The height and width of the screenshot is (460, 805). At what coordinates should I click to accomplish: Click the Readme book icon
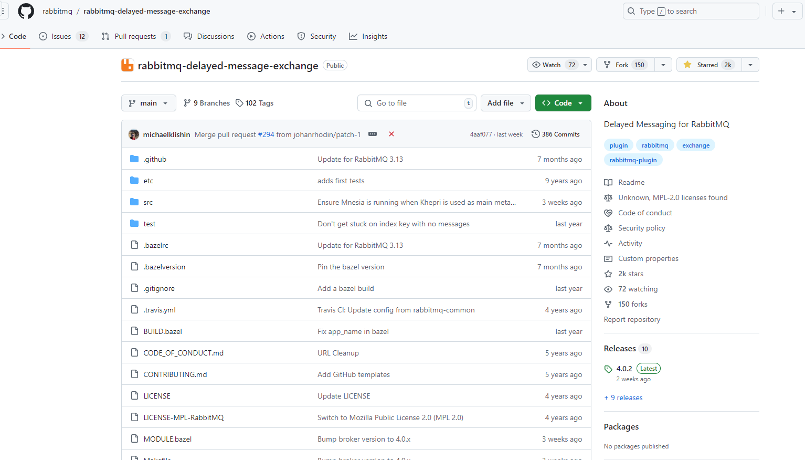point(608,182)
